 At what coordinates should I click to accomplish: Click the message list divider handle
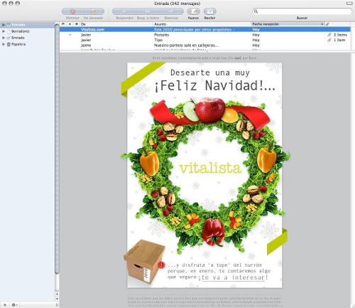tap(207, 51)
